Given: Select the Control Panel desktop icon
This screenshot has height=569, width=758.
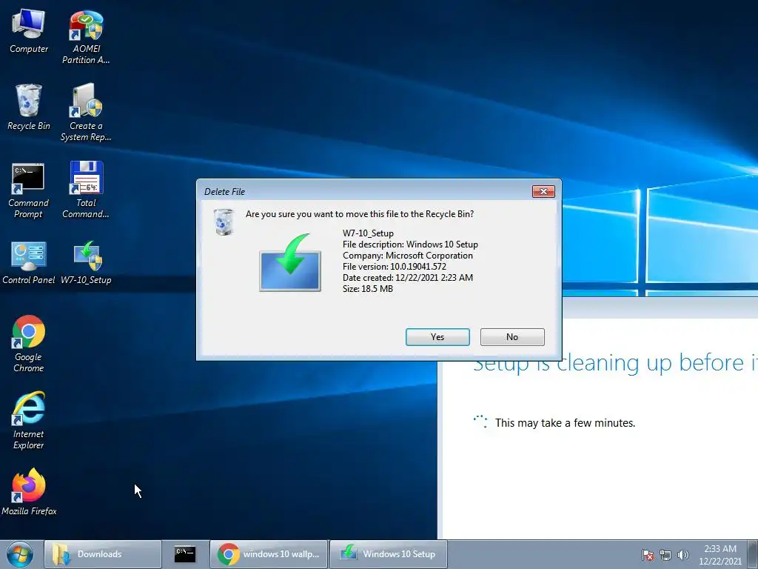Looking at the screenshot, I should (29, 263).
